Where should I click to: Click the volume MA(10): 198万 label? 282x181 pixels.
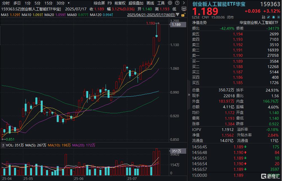tap(59, 145)
